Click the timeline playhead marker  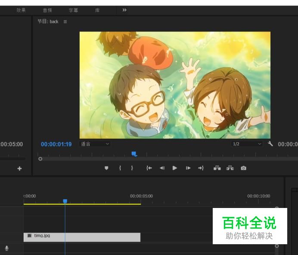65,201
